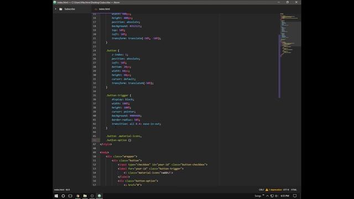Click the cursor position in status bar

pos(67,190)
